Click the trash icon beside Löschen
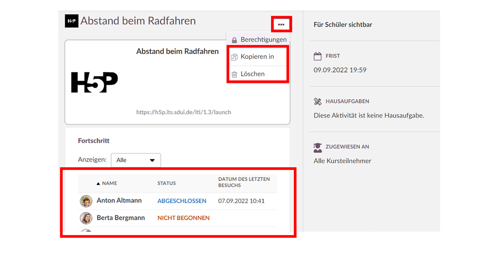This screenshot has width=496, height=259. 234,74
